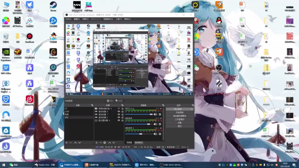
Task: Toggle lock on 视频采集设备 4 source
Action: pyautogui.click(x=123, y=109)
